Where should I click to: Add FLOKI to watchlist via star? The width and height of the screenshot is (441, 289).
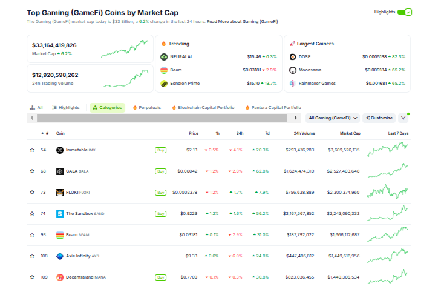click(x=32, y=193)
